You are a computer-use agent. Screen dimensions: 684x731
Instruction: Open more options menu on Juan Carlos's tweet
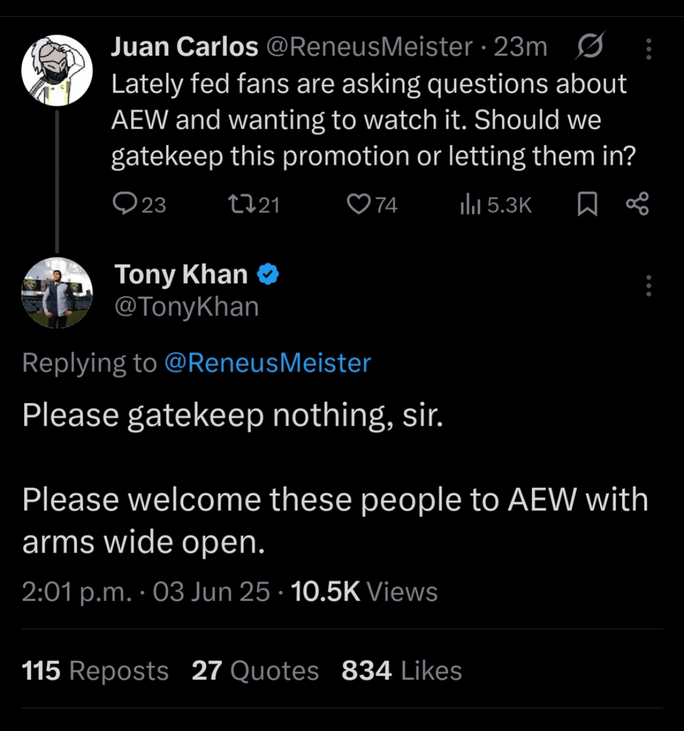point(648,49)
